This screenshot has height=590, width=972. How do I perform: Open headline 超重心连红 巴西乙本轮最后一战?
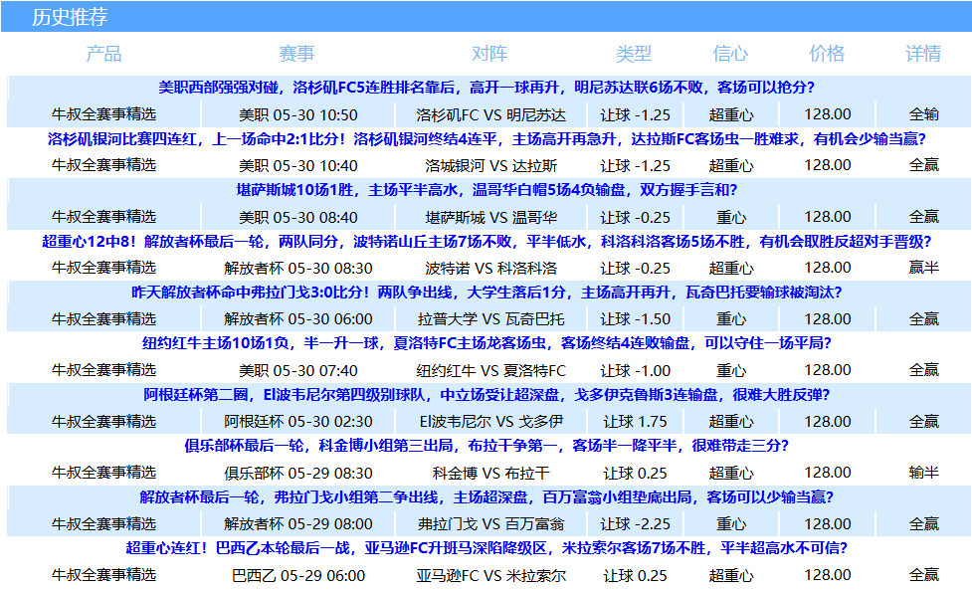[x=486, y=548]
